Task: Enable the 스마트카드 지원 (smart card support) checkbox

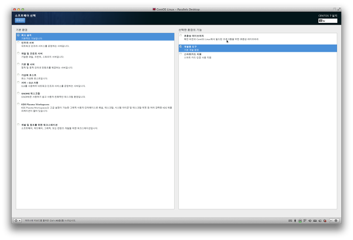Action: (181, 54)
